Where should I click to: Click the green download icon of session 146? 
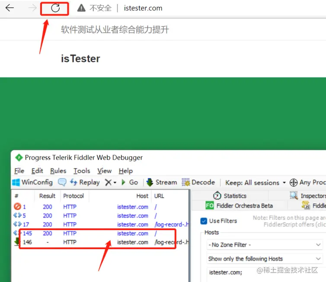[x=17, y=242]
